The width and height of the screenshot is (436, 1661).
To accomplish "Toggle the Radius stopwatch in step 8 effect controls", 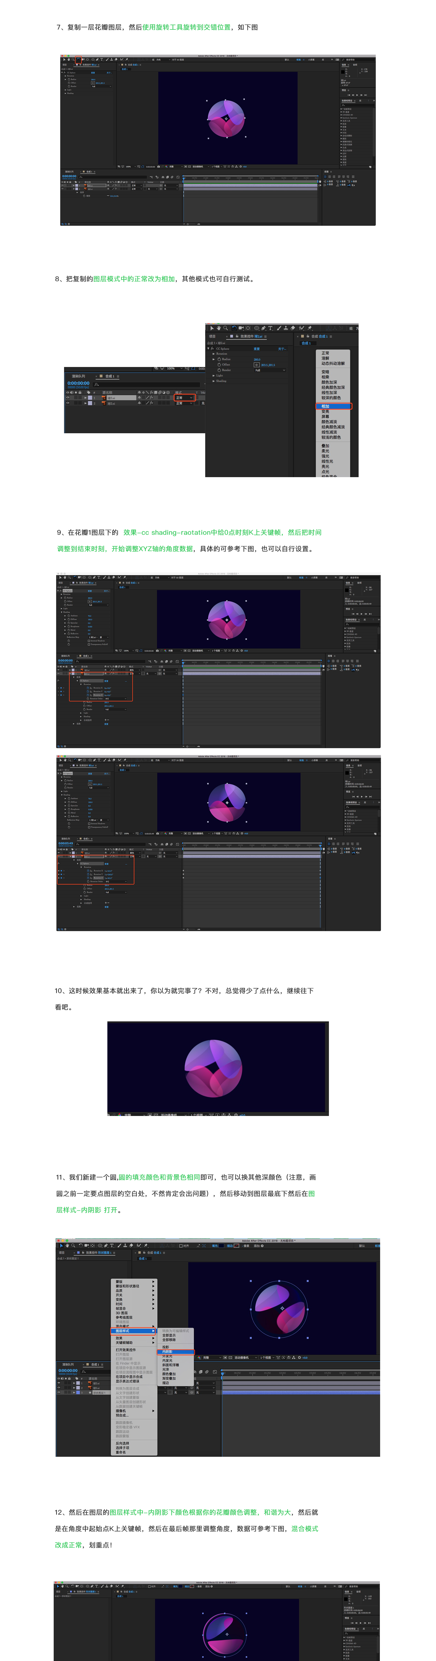I will pos(219,359).
